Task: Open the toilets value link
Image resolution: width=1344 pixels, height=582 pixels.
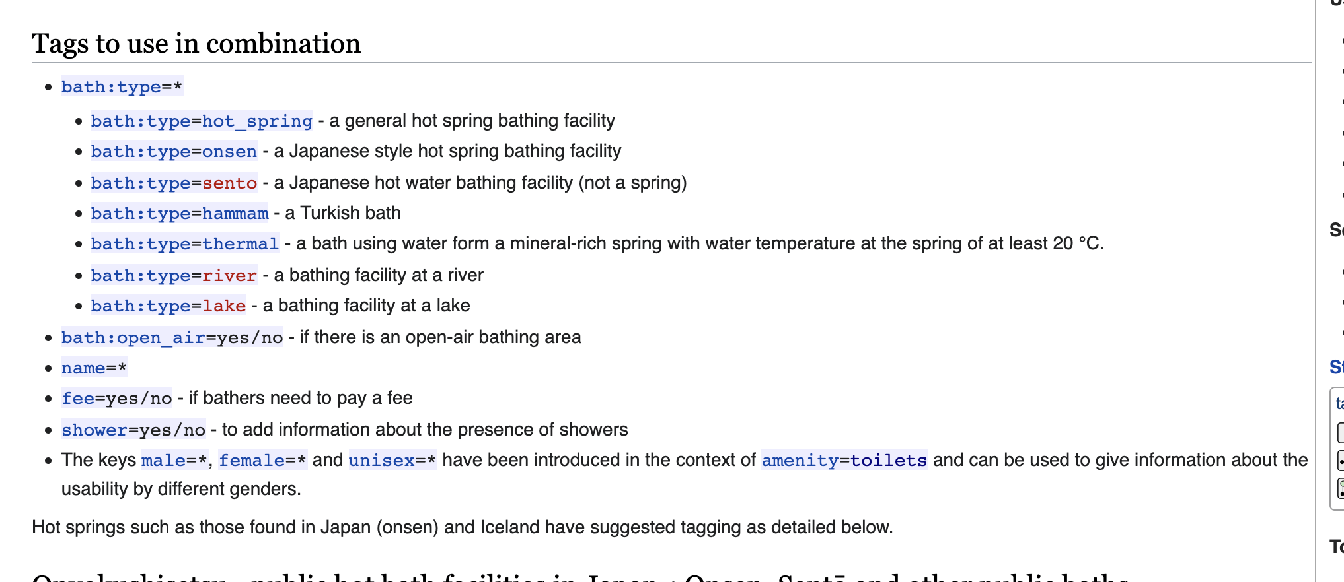Action: click(889, 461)
